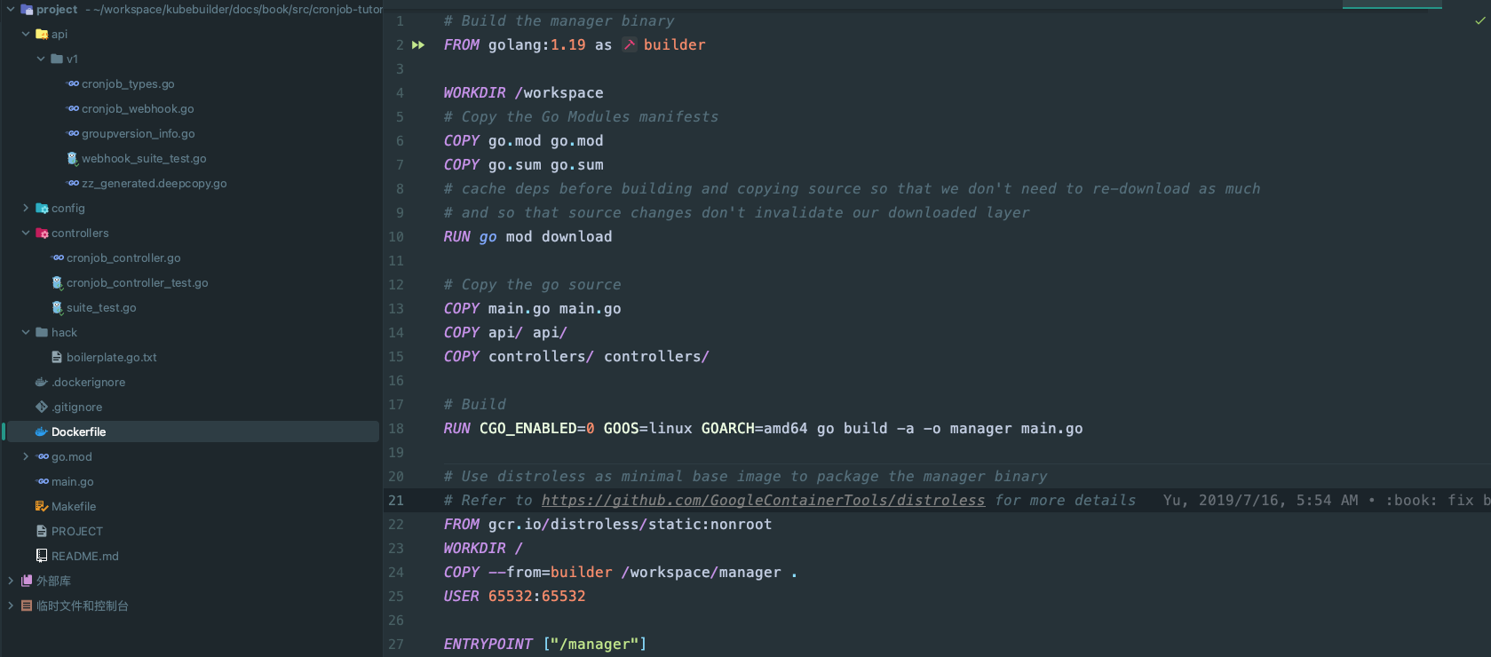Click the Go file icon of cronjob_types.go
The width and height of the screenshot is (1491, 657).
(x=73, y=83)
